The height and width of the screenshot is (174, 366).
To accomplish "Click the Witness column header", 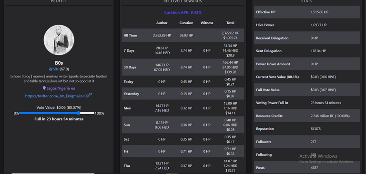I will pyautogui.click(x=207, y=23).
